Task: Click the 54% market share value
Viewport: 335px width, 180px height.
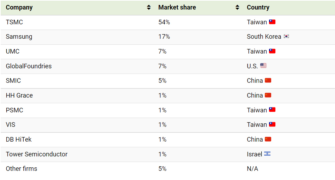Action: click(x=164, y=22)
